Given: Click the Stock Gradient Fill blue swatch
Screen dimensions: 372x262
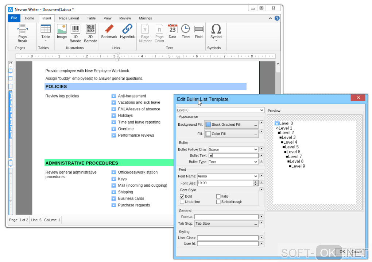Looking at the screenshot, I should 208,125.
